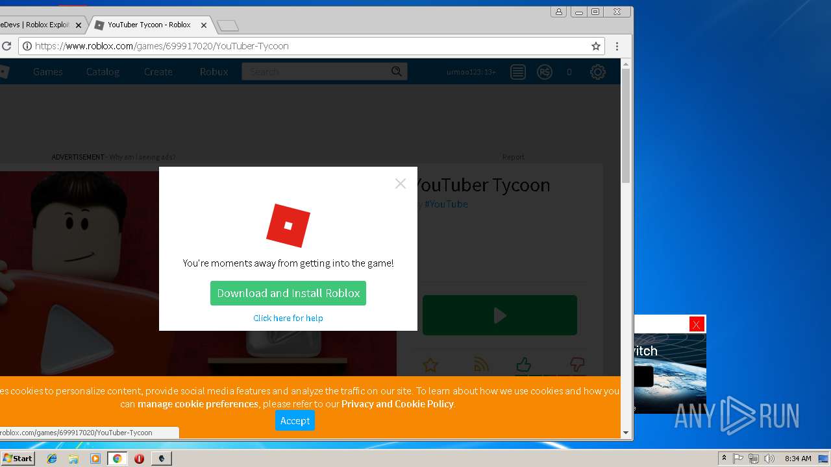The width and height of the screenshot is (831, 467).
Task: Open the Catalog menu item
Action: 103,72
